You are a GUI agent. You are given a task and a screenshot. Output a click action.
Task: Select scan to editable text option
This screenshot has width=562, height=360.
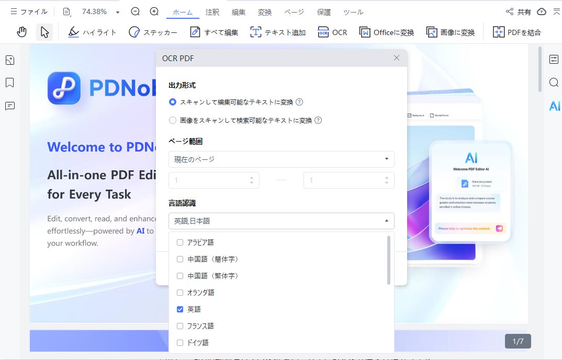point(173,102)
